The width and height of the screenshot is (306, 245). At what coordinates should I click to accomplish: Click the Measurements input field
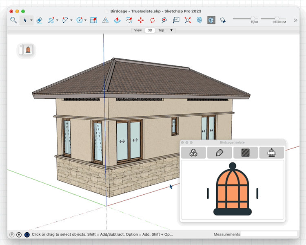coord(269,234)
